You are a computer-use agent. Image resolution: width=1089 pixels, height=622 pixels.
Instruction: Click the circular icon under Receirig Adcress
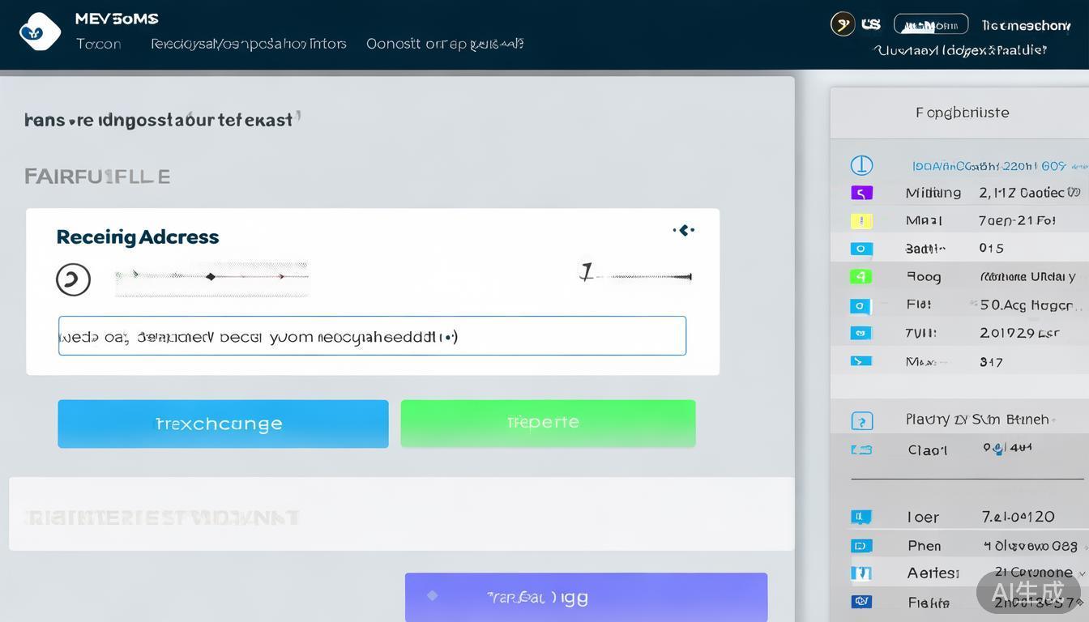73,279
